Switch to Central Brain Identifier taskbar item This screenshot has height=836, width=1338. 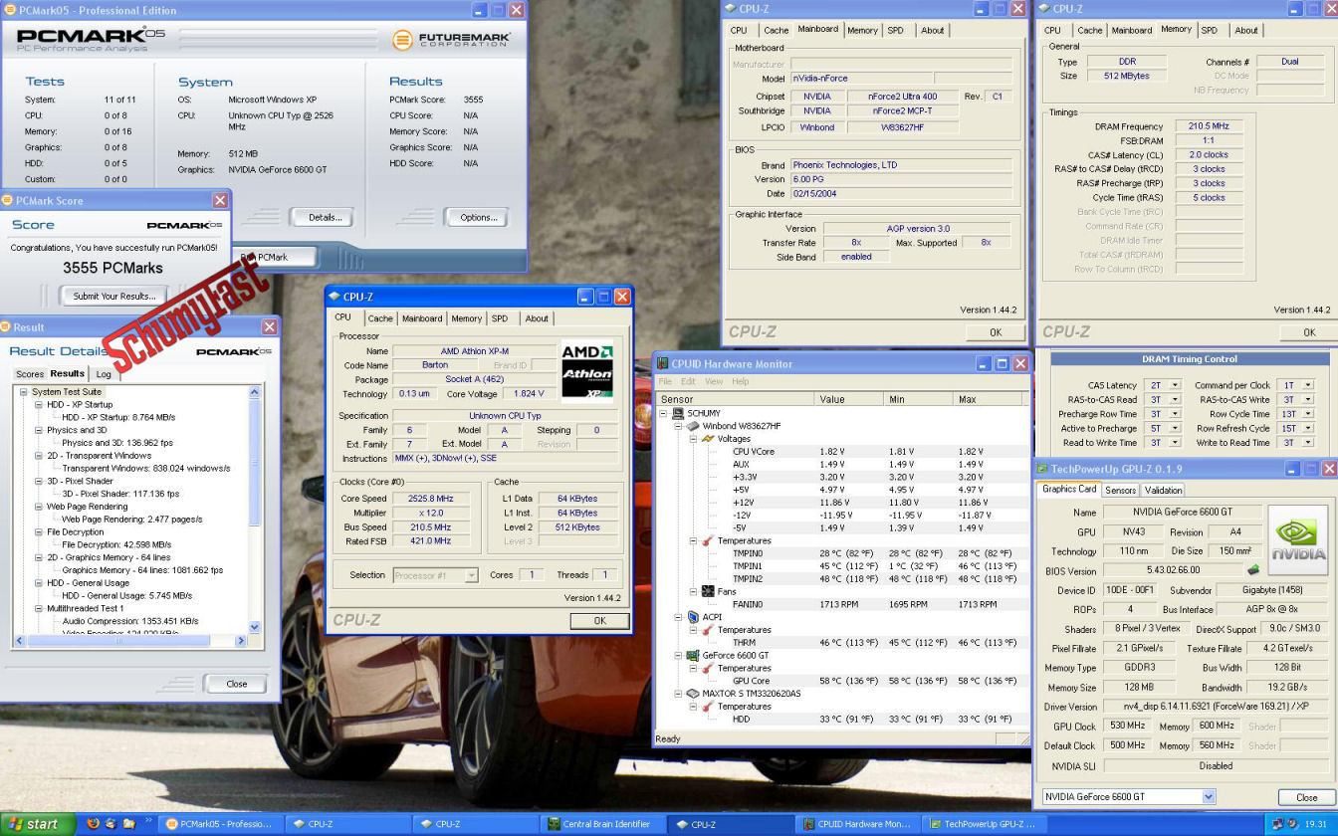tap(600, 824)
